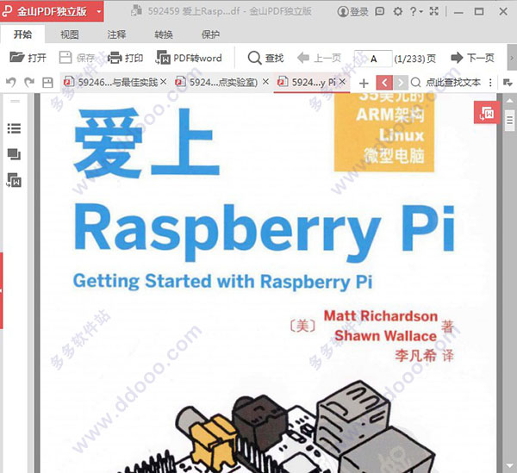Click the 保存 save button
Viewport: 517px width, 473px height.
point(76,58)
